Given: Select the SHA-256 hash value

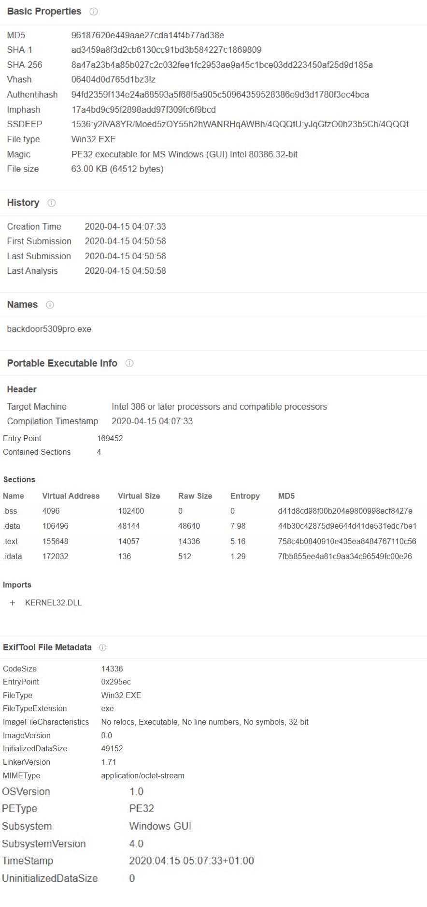Looking at the screenshot, I should (222, 65).
